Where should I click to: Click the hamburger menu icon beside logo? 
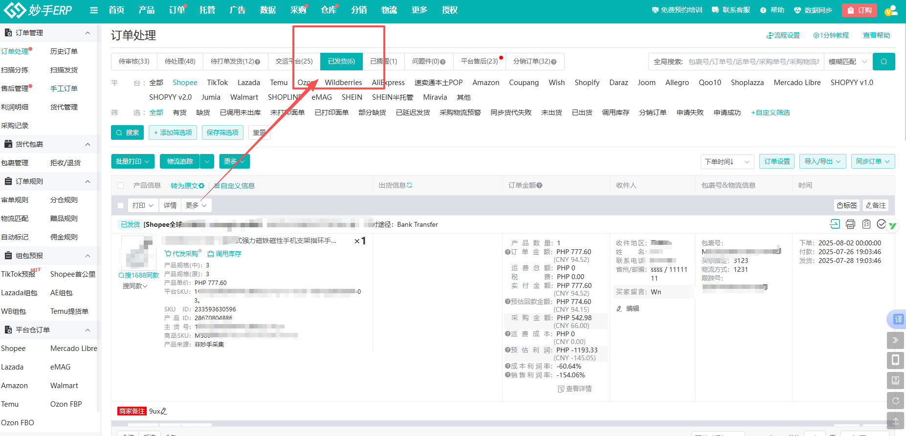coord(94,10)
